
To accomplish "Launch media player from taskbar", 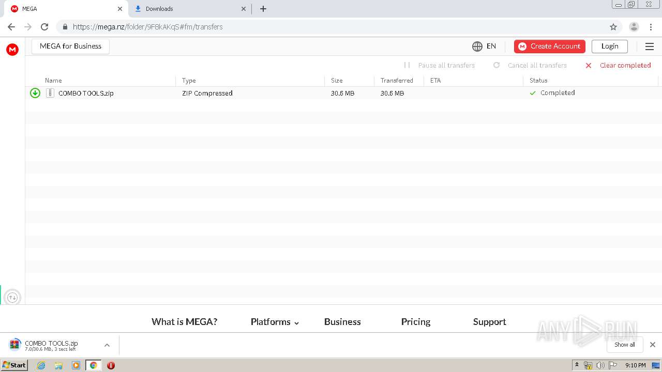I will click(76, 365).
